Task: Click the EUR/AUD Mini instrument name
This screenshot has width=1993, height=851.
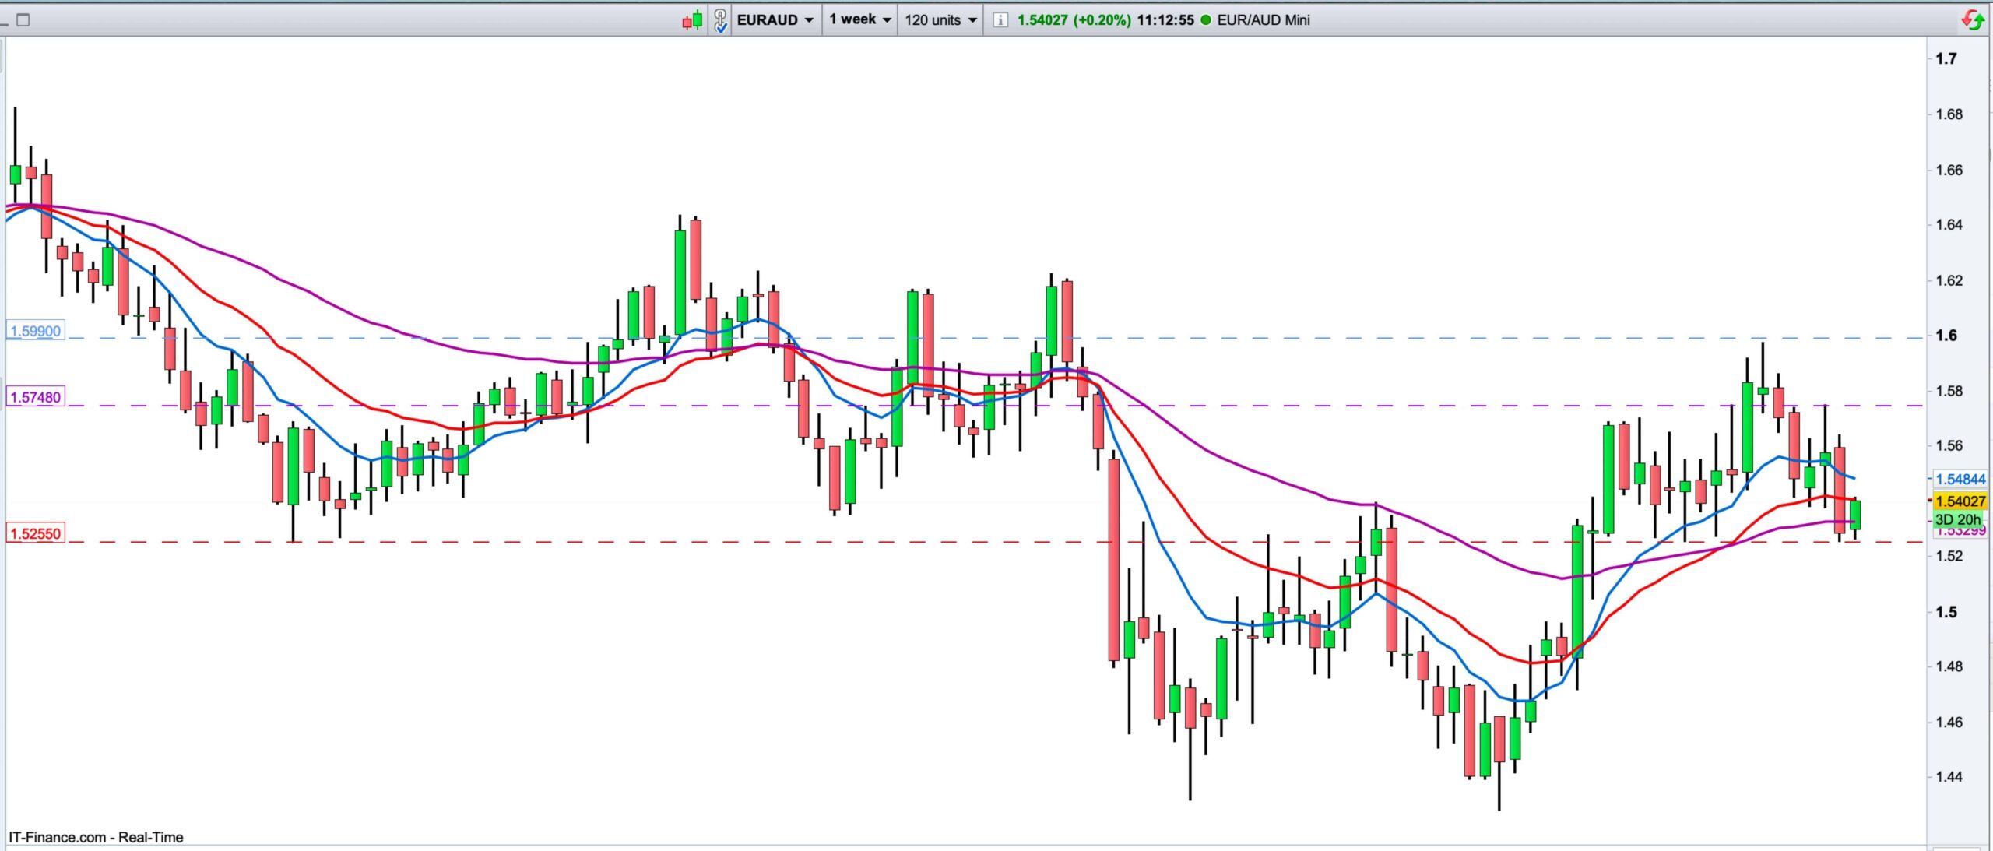Action: [x=1264, y=20]
